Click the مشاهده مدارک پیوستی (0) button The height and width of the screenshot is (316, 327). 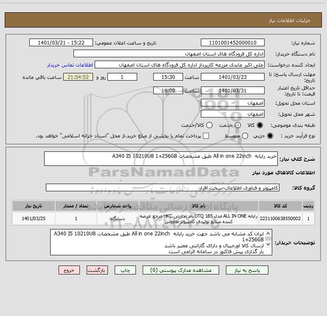tap(181, 270)
